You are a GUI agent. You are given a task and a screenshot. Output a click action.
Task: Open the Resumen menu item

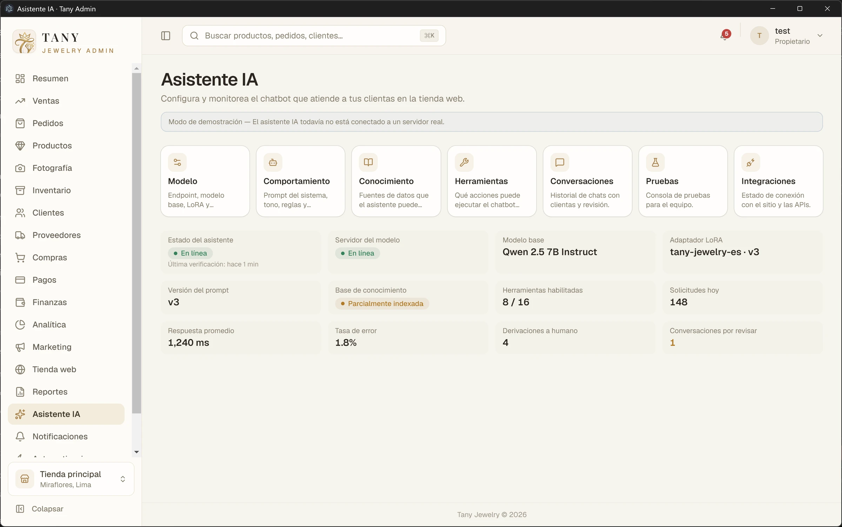tap(66, 79)
